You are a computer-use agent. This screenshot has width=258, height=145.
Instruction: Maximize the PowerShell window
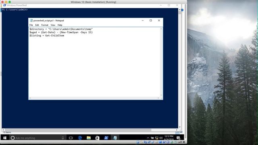click(169, 5)
